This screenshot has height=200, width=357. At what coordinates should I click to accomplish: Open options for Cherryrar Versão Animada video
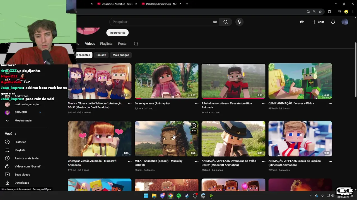click(130, 161)
